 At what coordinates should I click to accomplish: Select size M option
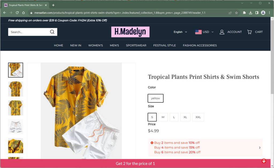click(x=163, y=117)
